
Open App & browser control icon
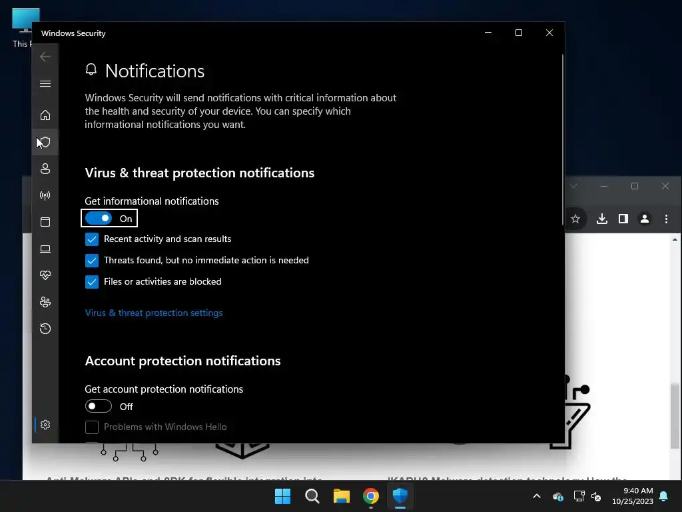(x=45, y=222)
